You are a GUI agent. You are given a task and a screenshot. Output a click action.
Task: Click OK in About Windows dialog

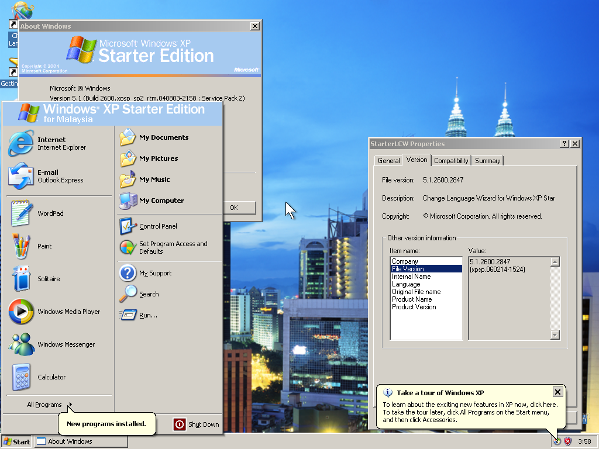[x=233, y=208]
